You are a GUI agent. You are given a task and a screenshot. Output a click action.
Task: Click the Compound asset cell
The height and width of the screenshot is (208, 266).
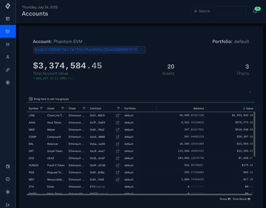pos(54,137)
